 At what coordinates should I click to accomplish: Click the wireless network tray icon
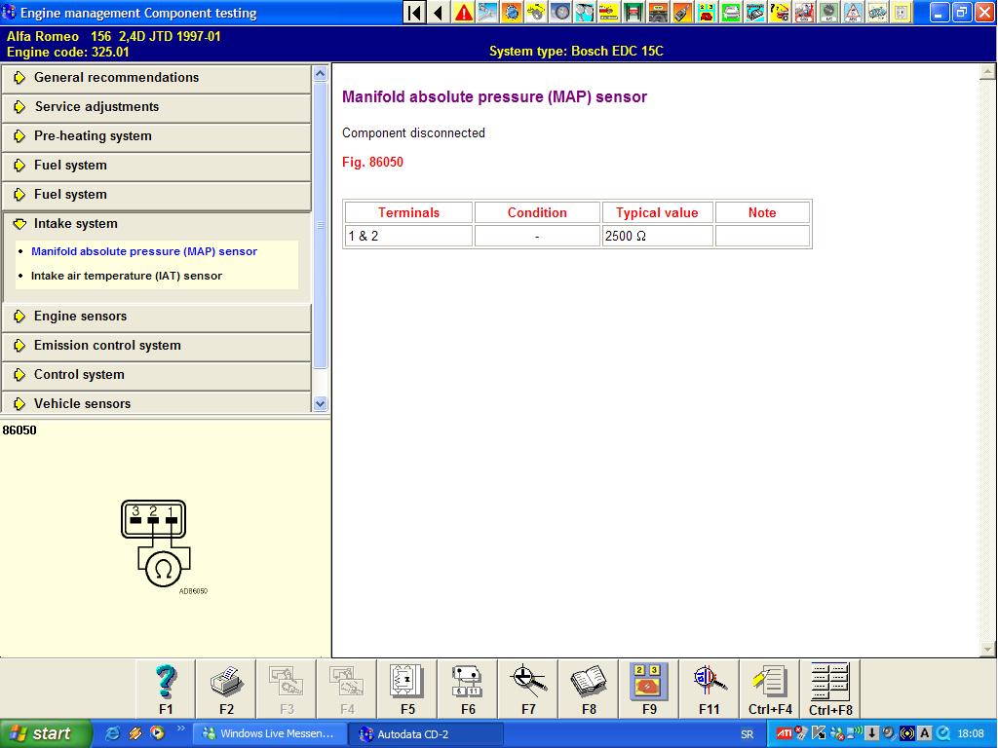tap(854, 733)
